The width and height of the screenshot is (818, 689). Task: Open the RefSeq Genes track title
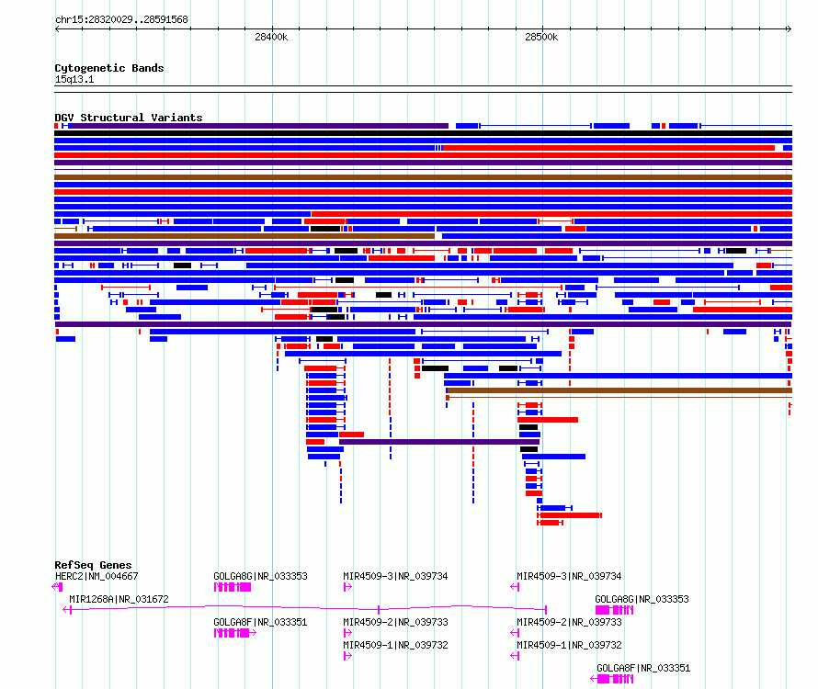click(93, 565)
